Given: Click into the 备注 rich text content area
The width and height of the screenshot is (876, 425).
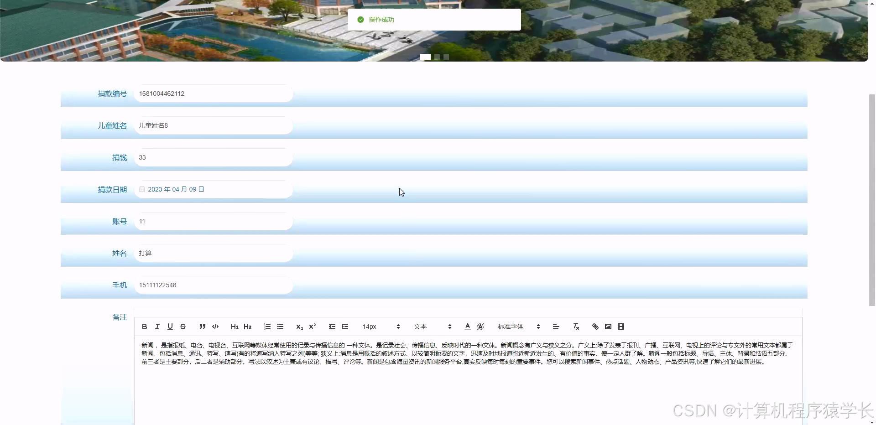Looking at the screenshot, I should [x=468, y=380].
